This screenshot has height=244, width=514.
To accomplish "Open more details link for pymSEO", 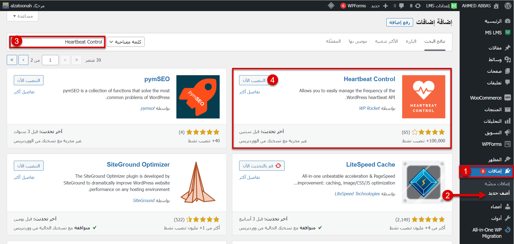I will 24,92.
